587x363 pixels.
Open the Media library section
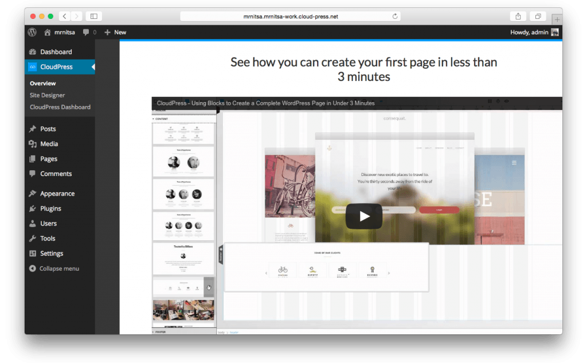pyautogui.click(x=49, y=144)
